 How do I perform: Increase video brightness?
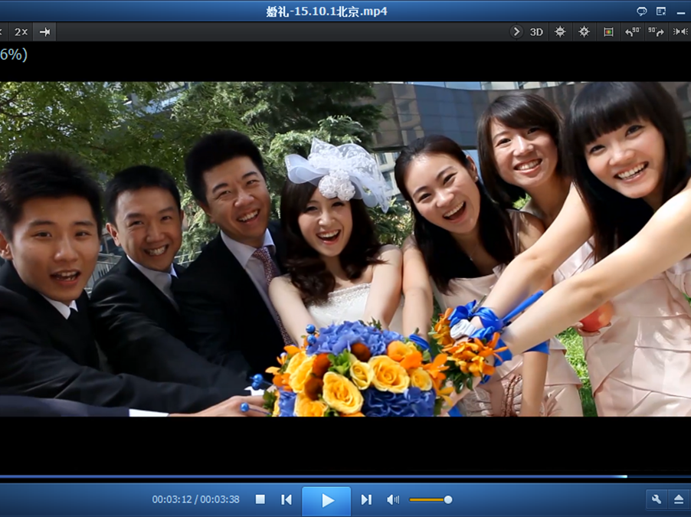click(x=584, y=31)
